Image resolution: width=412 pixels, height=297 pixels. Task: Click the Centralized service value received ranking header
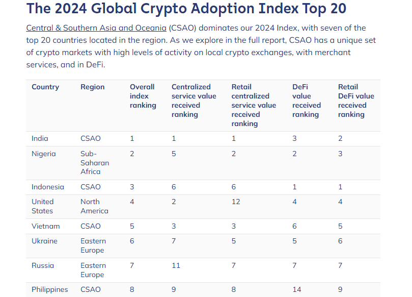194,101
